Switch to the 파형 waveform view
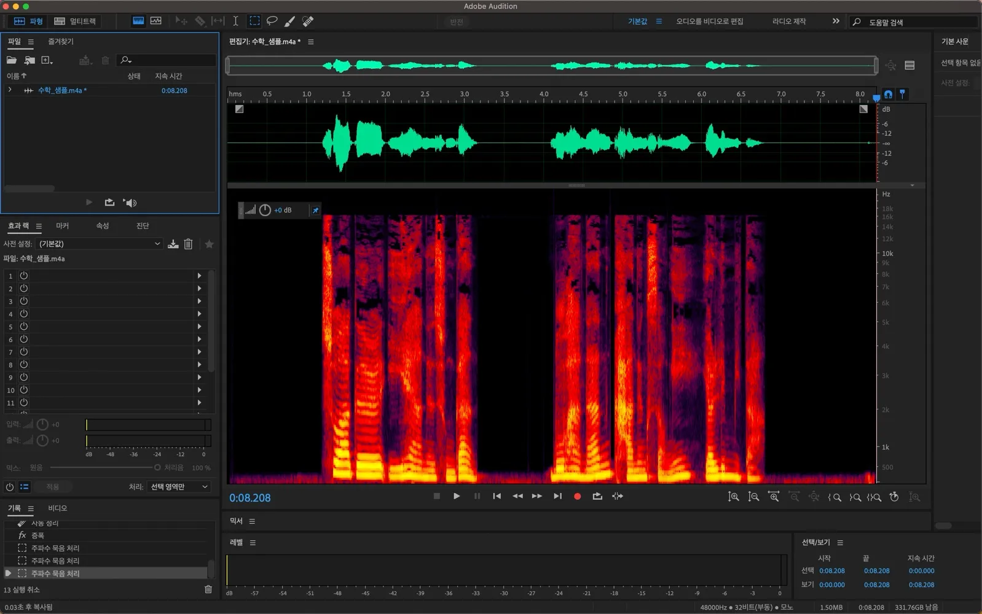This screenshot has height=614, width=982. tap(28, 21)
